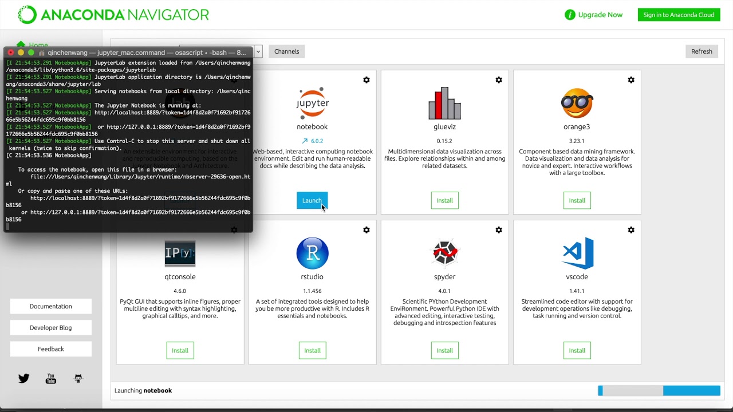Screen dimensions: 733x412
Task: Install orange3
Action: [577, 200]
